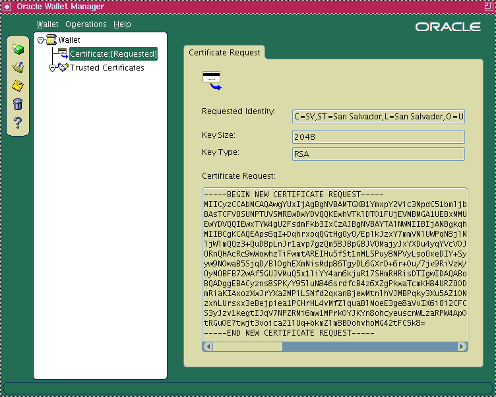
Task: Click the certificate icon in request panel
Action: (x=212, y=80)
